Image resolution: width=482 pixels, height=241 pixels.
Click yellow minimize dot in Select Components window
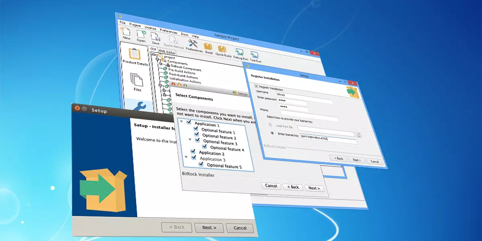tap(180, 85)
